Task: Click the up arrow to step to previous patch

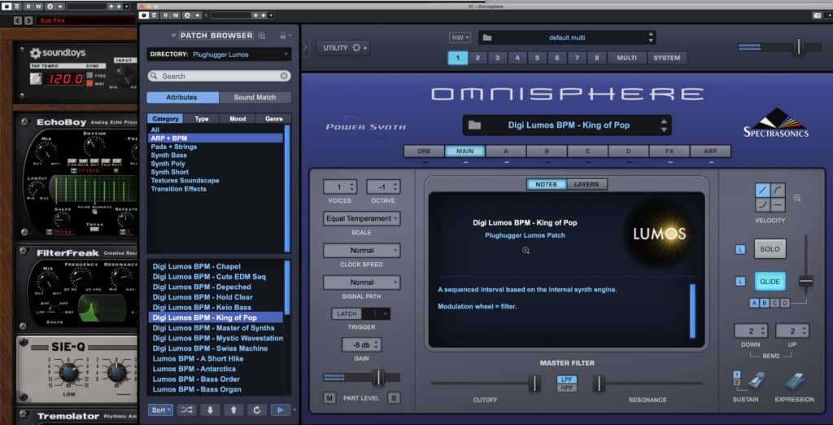Action: (x=233, y=410)
